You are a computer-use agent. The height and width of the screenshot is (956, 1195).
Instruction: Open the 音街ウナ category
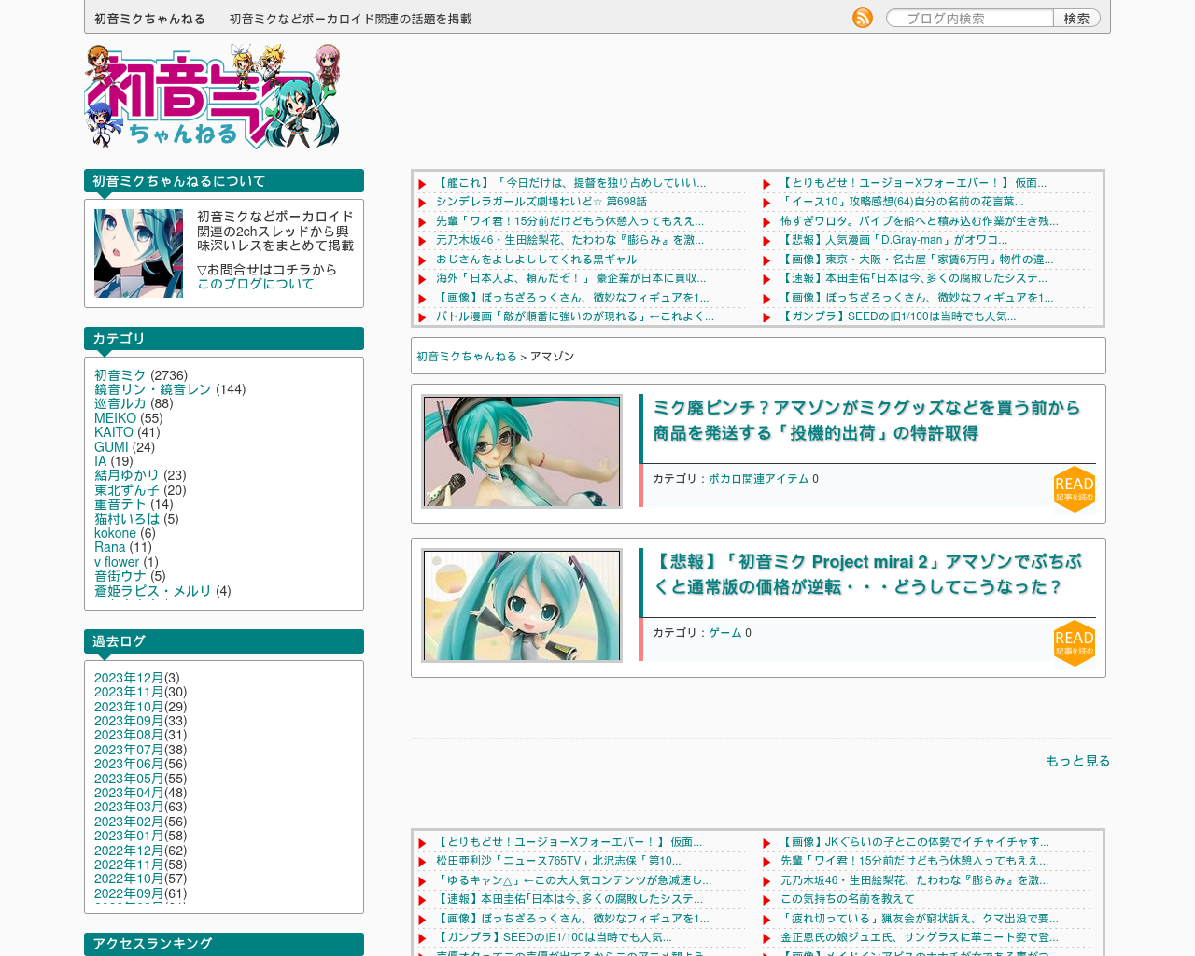(120, 576)
